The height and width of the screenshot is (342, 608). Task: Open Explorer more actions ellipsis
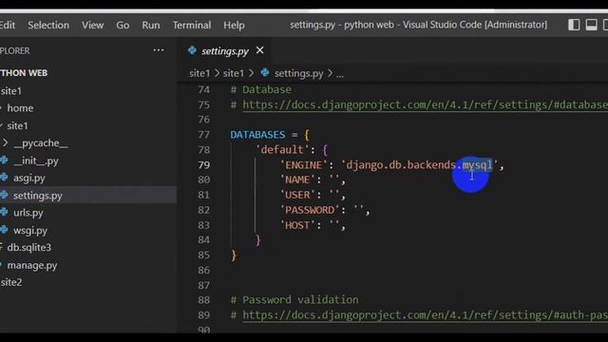(159, 50)
